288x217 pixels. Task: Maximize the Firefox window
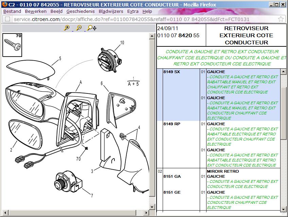[x=277, y=5]
